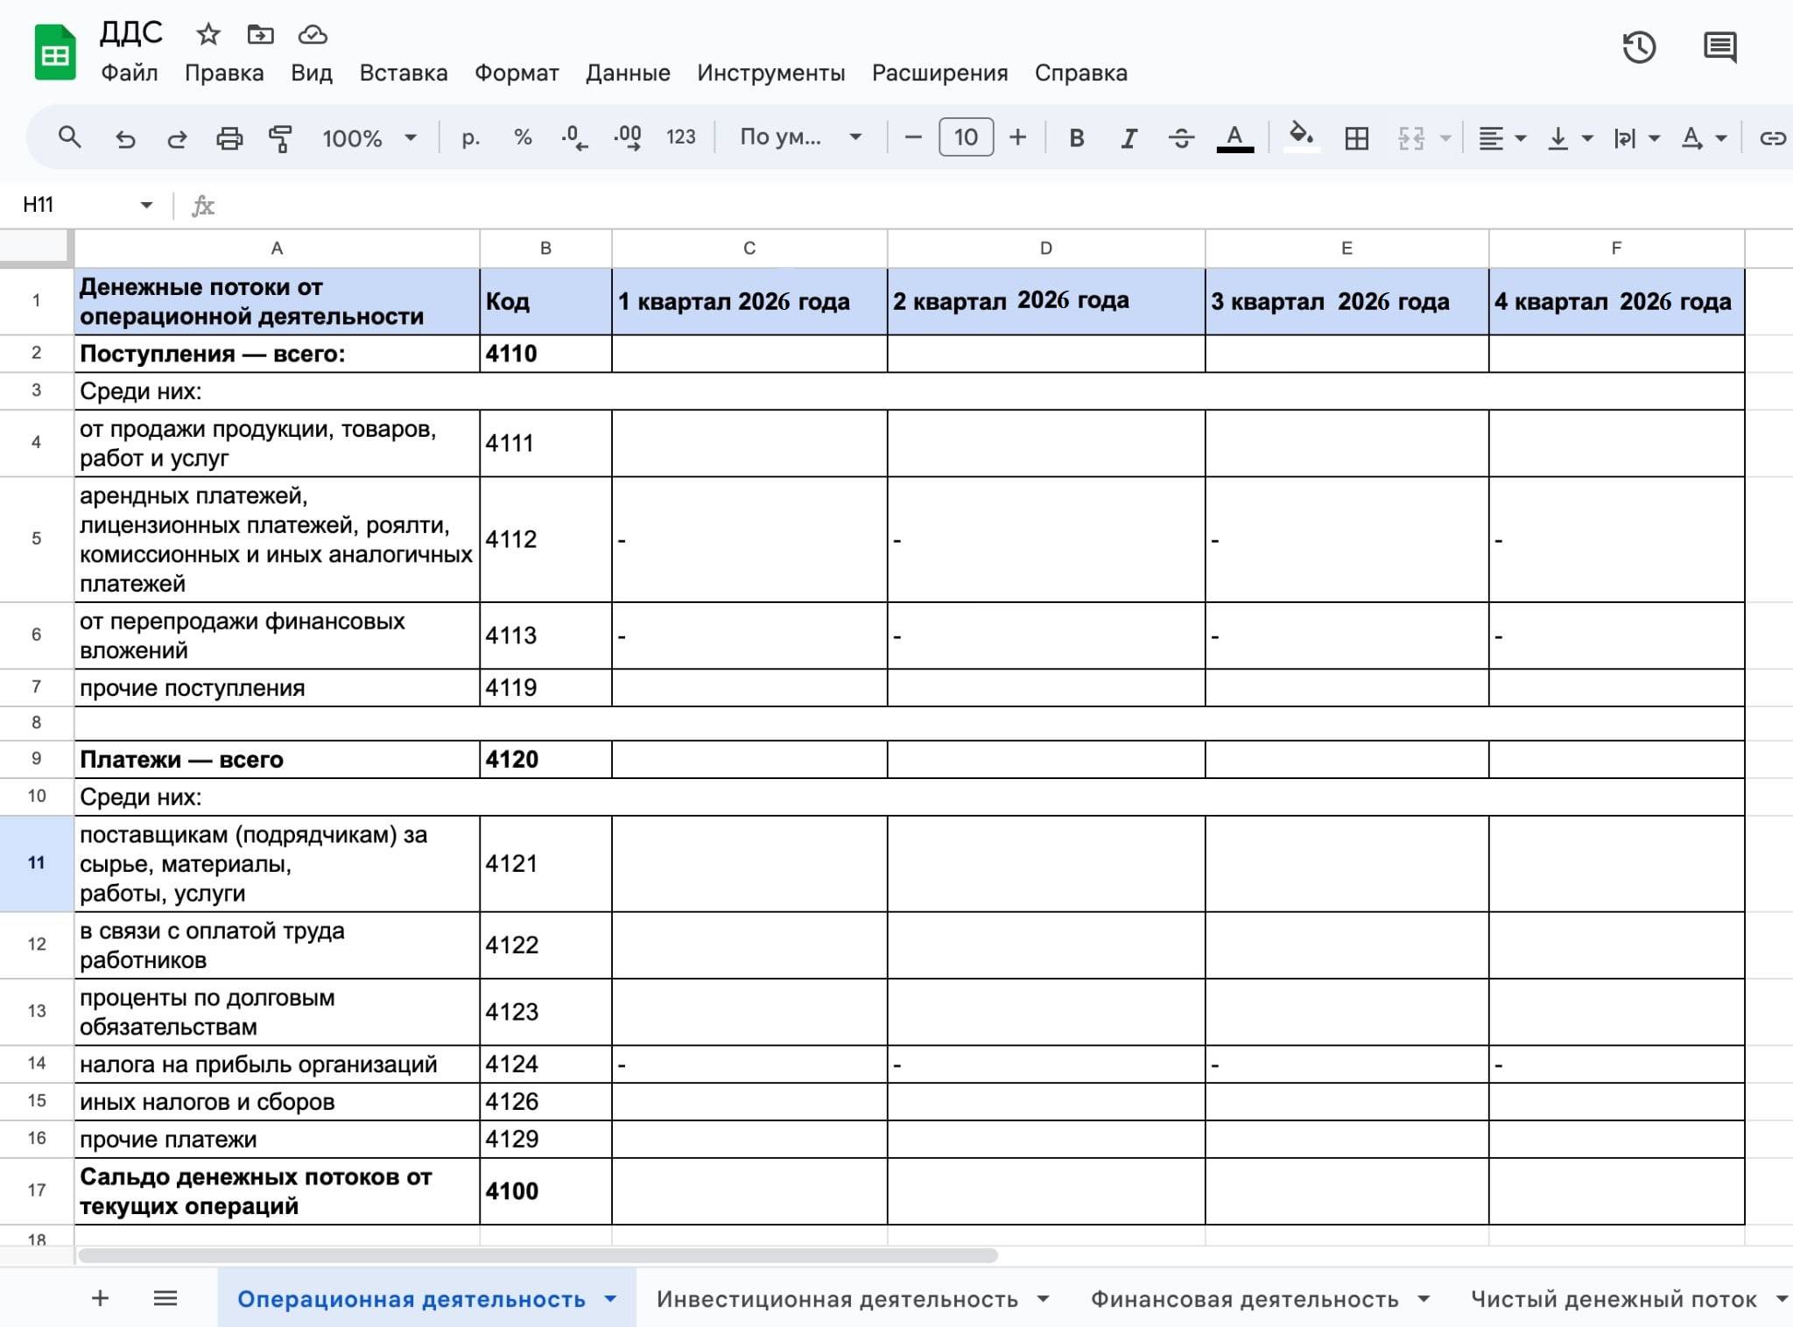
Task: Open the 100% zoom dropdown
Action: (x=369, y=138)
